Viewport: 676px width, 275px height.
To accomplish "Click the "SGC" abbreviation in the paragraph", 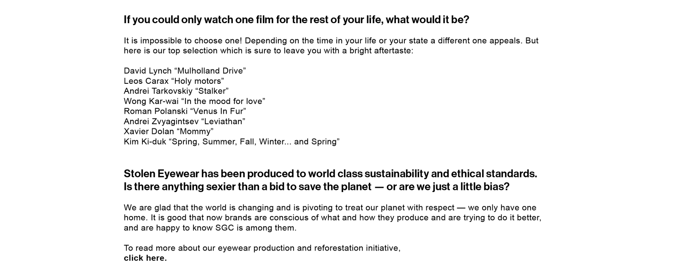I will pos(224,228).
